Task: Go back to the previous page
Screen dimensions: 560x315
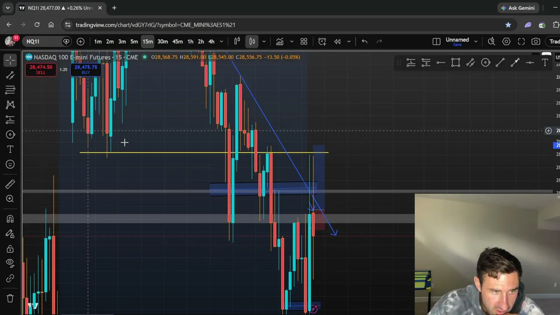Action: 9,25
